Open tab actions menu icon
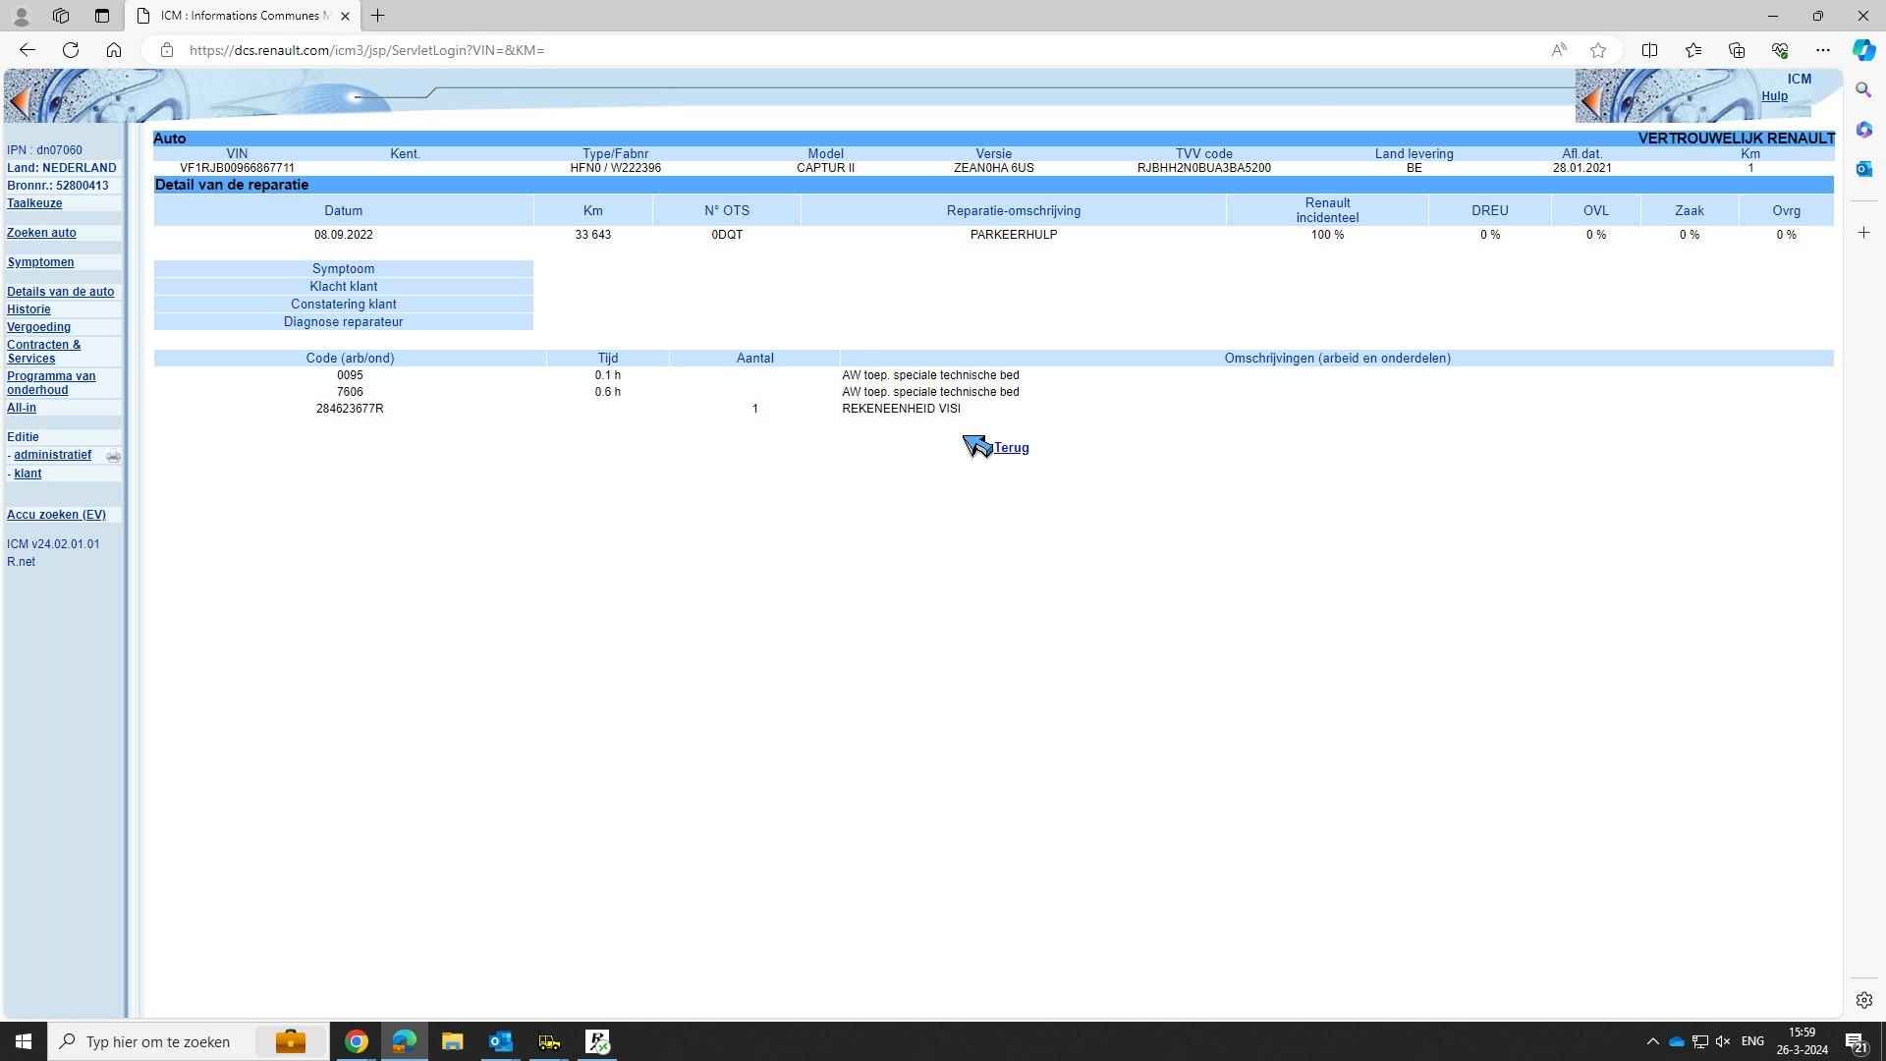This screenshot has width=1886, height=1061. pyautogui.click(x=102, y=16)
